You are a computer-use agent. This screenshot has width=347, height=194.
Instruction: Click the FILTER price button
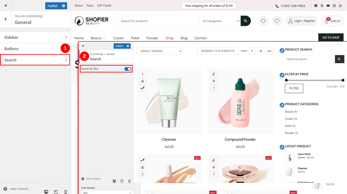[x=294, y=88]
